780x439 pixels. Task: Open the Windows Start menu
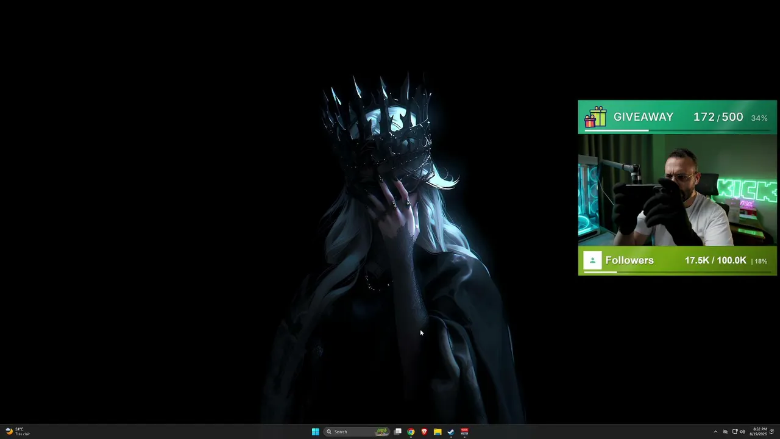(x=315, y=432)
